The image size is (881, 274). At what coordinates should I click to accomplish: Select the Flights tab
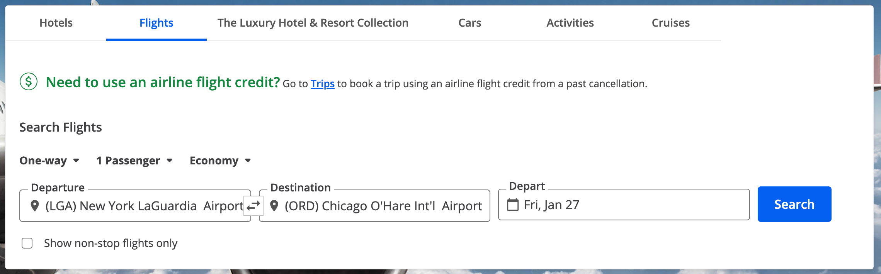(x=156, y=23)
